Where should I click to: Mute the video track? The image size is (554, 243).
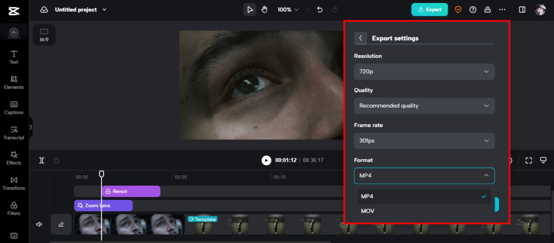[39, 224]
